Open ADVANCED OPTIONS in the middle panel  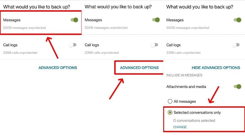(139, 68)
